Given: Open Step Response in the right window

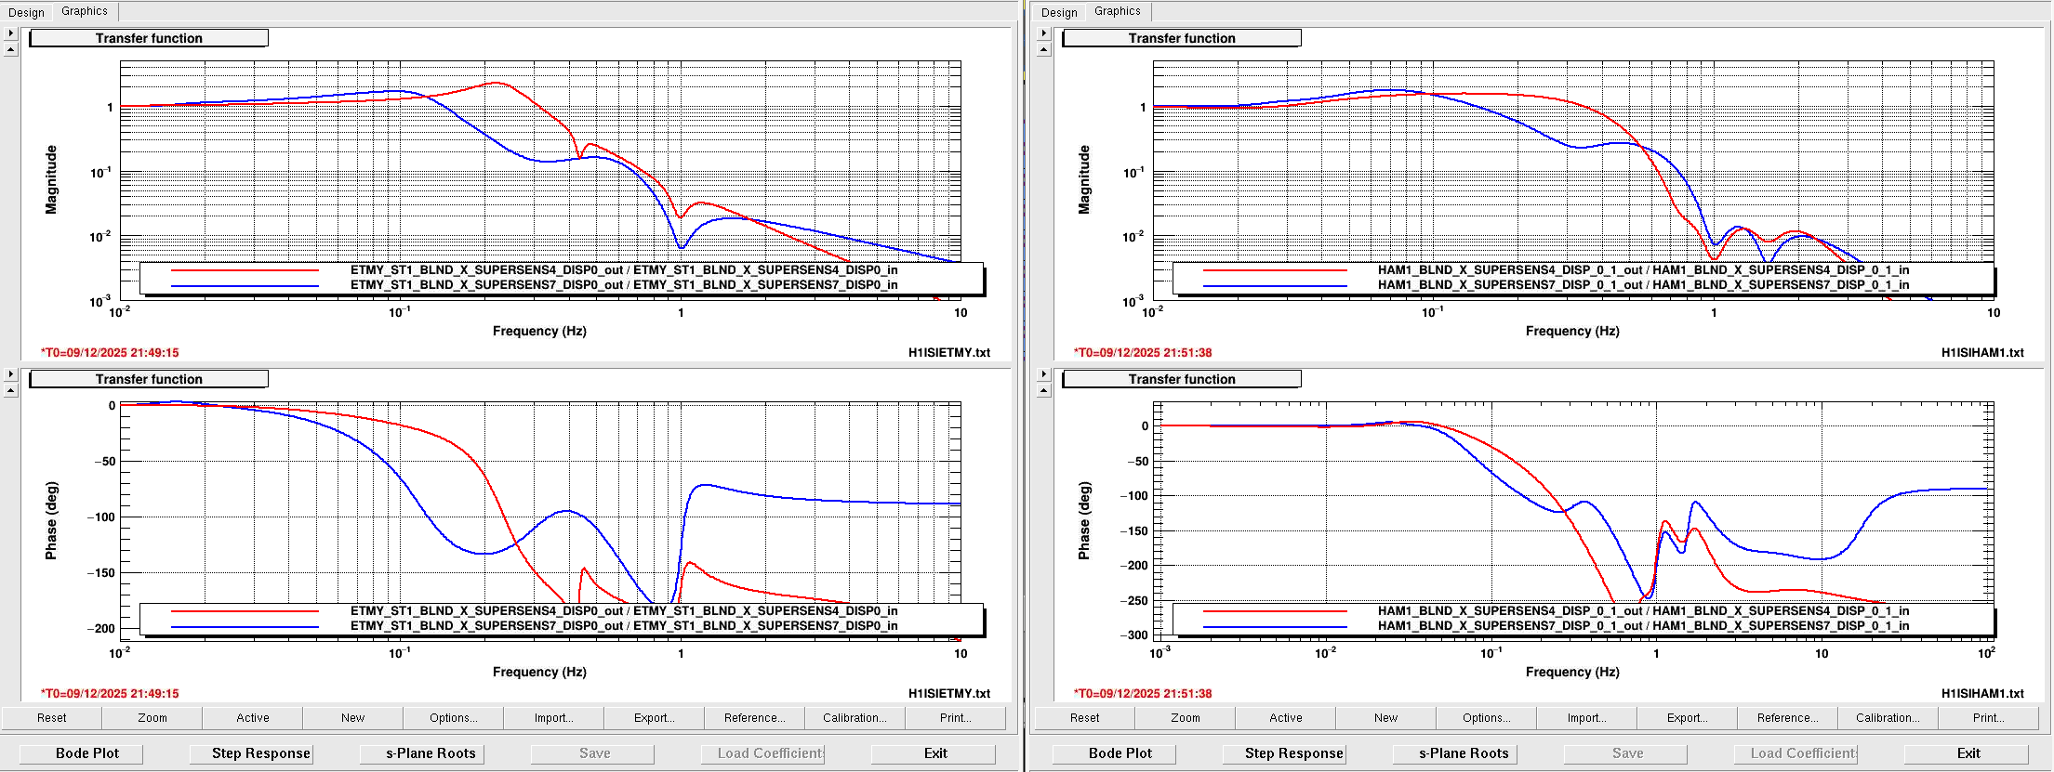Looking at the screenshot, I should point(1293,753).
